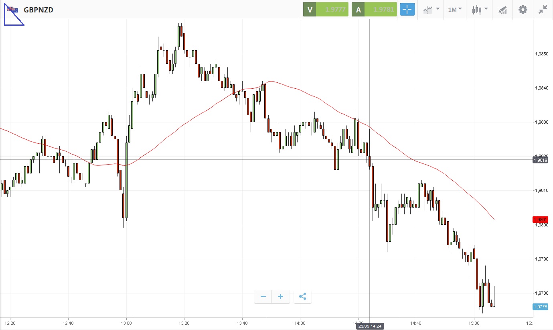The image size is (553, 330).
Task: Open the 1M timeframe dropdown
Action: pyautogui.click(x=455, y=10)
